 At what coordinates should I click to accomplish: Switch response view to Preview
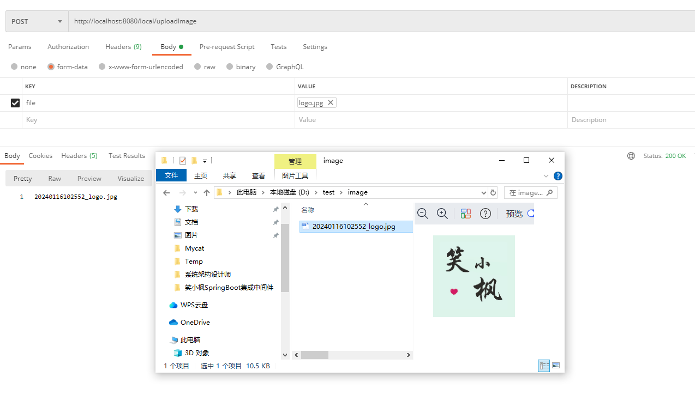coord(89,179)
